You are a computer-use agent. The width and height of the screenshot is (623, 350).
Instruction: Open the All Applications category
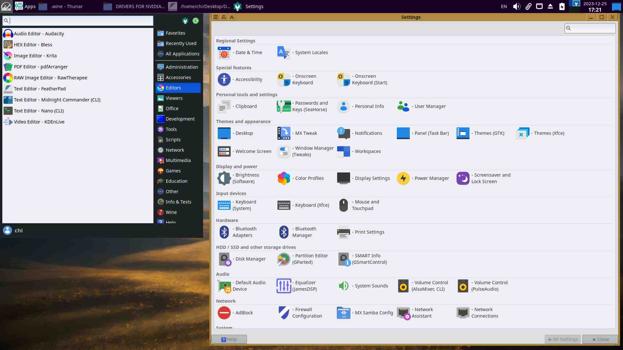pos(182,54)
